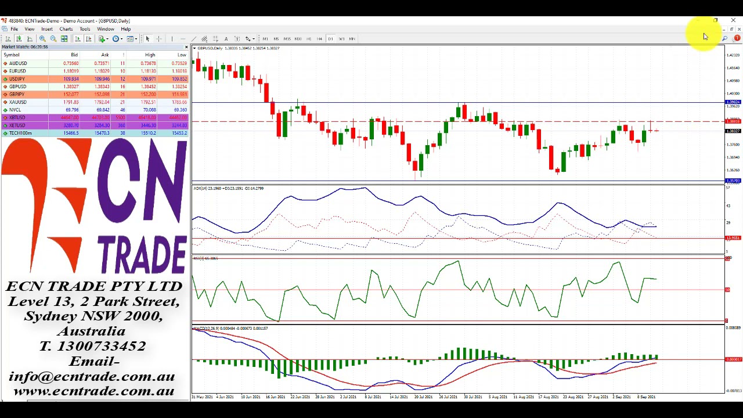Zoom out of the chart
Viewport: 743px width, 418px height.
coord(53,39)
